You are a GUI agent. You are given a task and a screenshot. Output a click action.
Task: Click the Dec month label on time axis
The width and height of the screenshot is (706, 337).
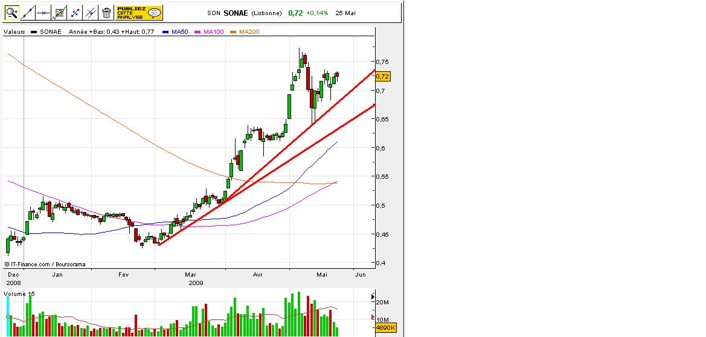pyautogui.click(x=14, y=274)
